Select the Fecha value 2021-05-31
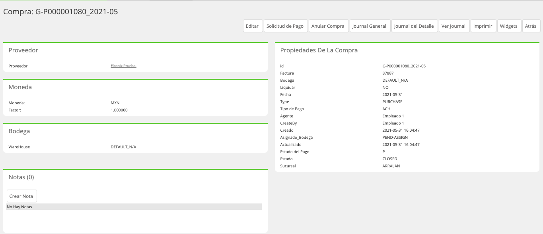The image size is (543, 234). [393, 94]
